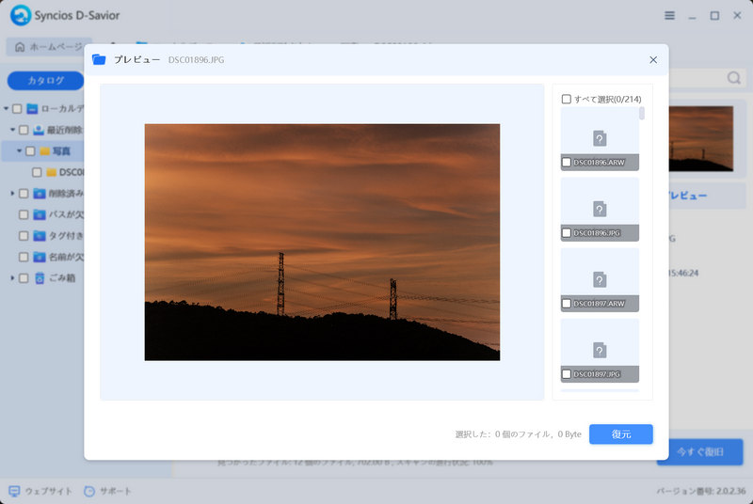Screen dimensions: 753x504
Task: Click the サポート clock icon
Action: coord(89,491)
